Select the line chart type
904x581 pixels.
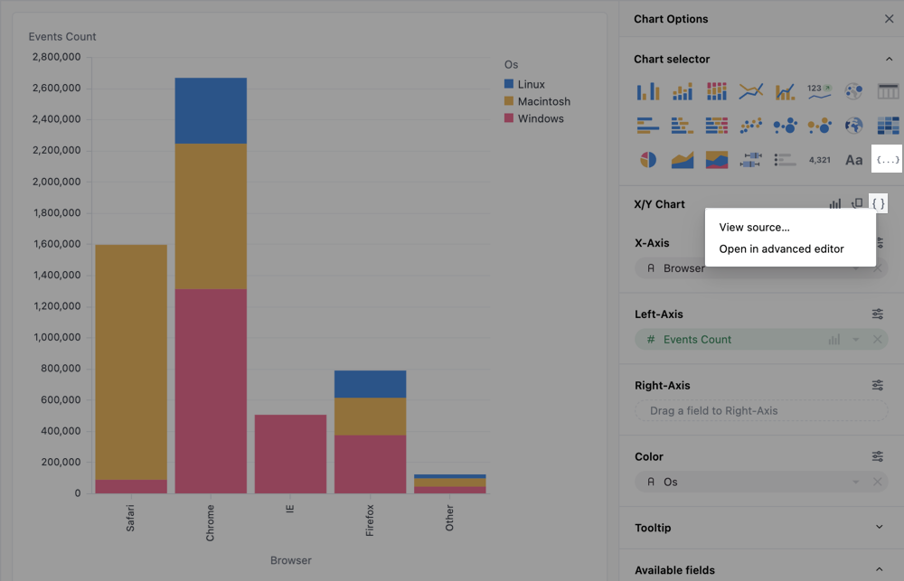coord(749,90)
